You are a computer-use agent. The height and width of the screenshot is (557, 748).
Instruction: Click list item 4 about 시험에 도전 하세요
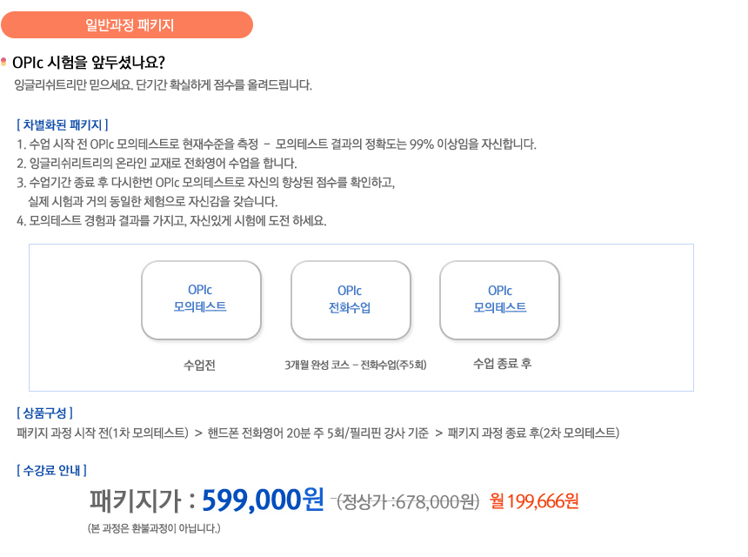[x=171, y=220]
